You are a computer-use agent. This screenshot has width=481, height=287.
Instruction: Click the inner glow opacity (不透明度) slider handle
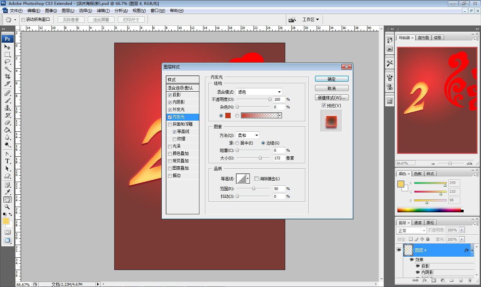pos(270,99)
